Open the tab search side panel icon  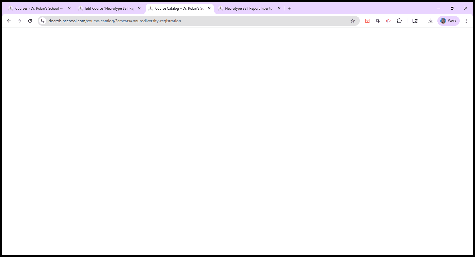tap(415, 21)
